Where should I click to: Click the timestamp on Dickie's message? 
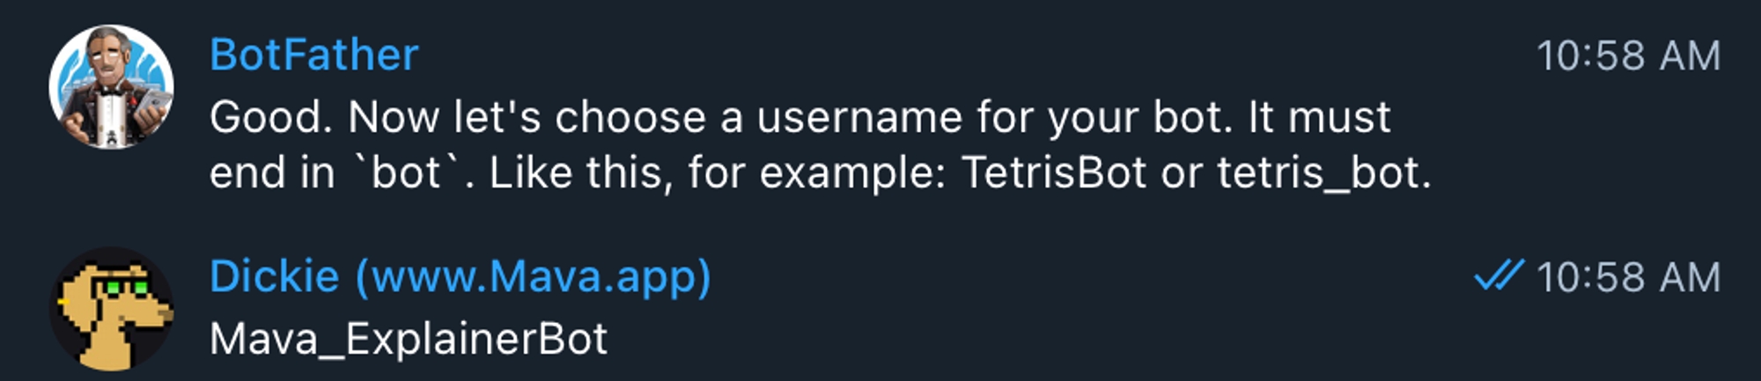coord(1628,278)
